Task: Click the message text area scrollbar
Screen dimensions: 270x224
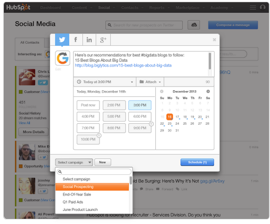Action: point(210,61)
